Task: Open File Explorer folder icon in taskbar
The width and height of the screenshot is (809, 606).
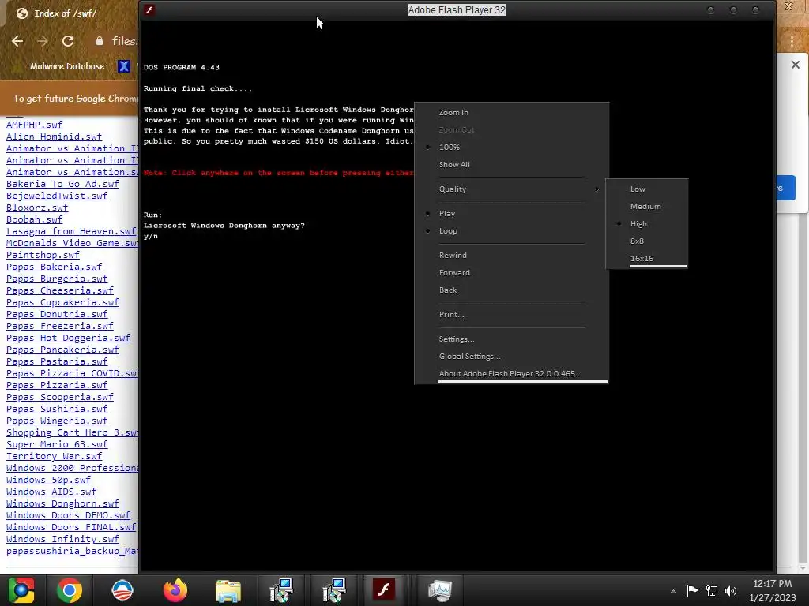Action: pyautogui.click(x=228, y=590)
